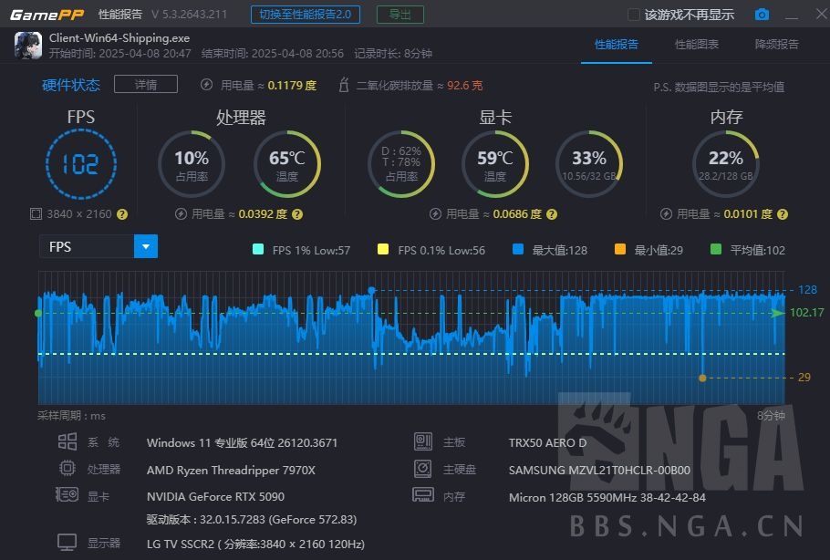Click the 显卡 graphics card icon
Screen dimensions: 830x560
point(66,496)
